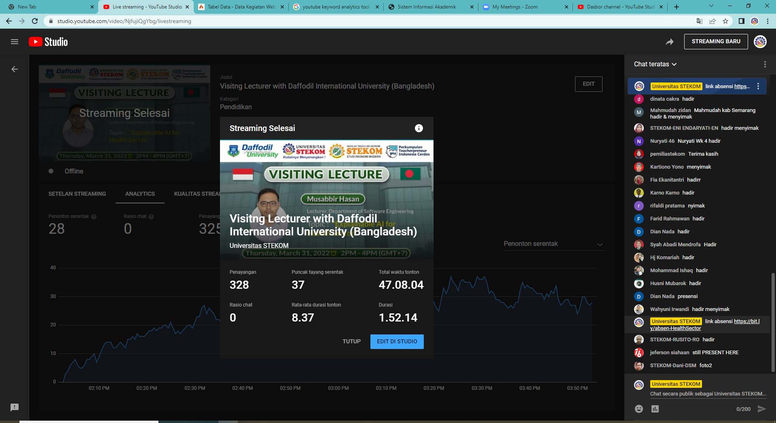Navigate back in browser

pos(9,21)
